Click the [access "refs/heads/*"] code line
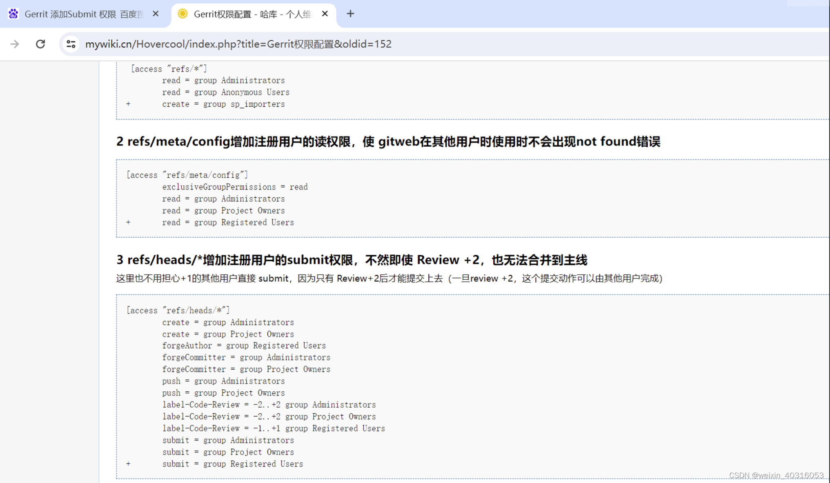Screen dimensions: 830x483 pos(178,310)
